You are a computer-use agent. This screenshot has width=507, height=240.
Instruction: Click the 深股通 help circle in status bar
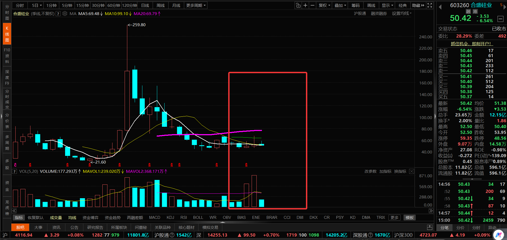click(370, 235)
